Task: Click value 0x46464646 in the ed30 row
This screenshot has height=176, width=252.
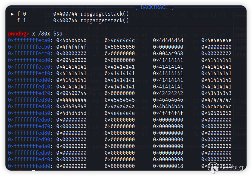Action: coord(168,100)
